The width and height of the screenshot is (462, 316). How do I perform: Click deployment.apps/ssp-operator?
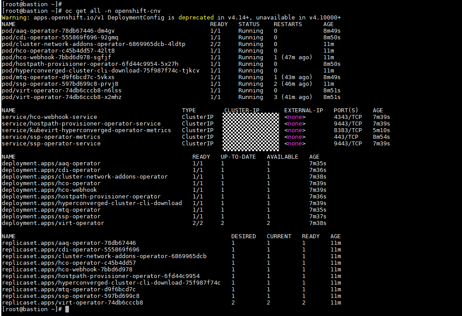[x=51, y=217]
